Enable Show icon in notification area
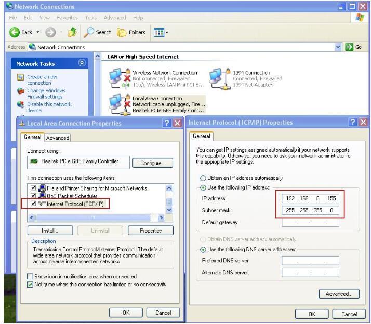The image size is (371, 324). click(30, 277)
